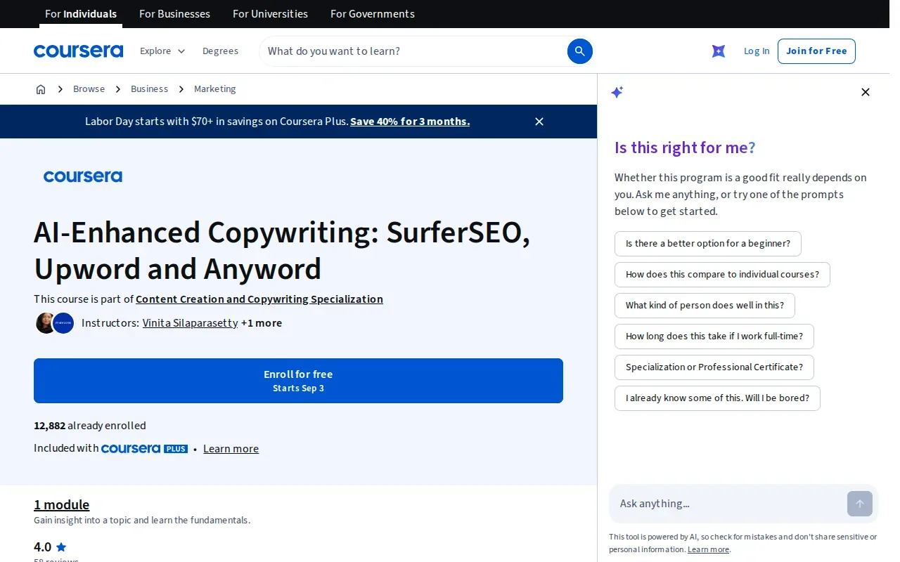This screenshot has width=900, height=562.
Task: Click the 4.0 rating value
Action: pos(42,547)
